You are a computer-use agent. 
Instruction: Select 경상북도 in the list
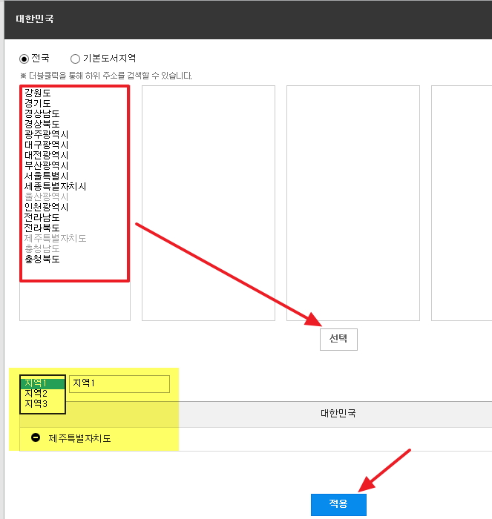tap(42, 124)
